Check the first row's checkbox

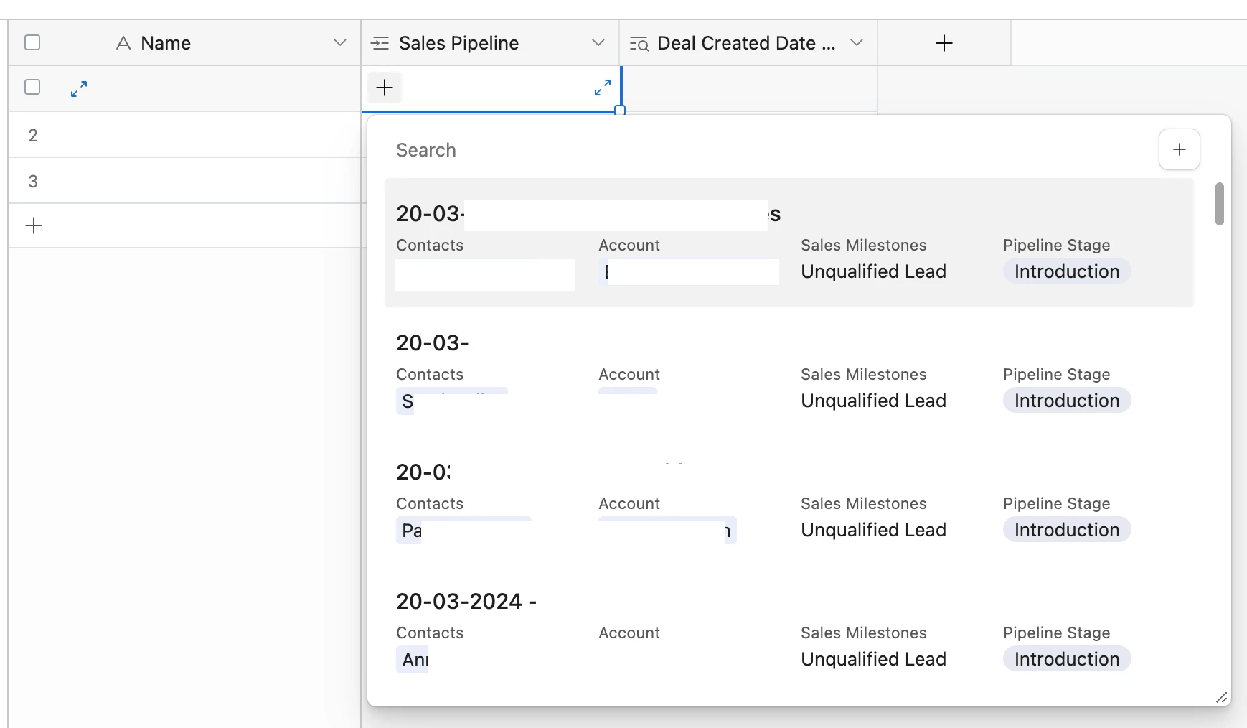pyautogui.click(x=32, y=87)
